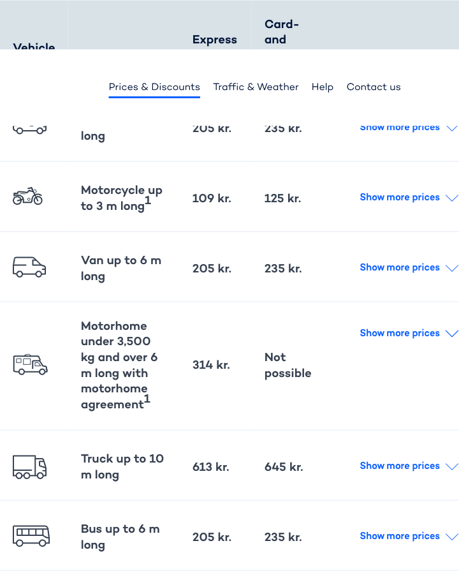Open the Prices & Discounts tab
The width and height of the screenshot is (459, 571).
[x=154, y=87]
